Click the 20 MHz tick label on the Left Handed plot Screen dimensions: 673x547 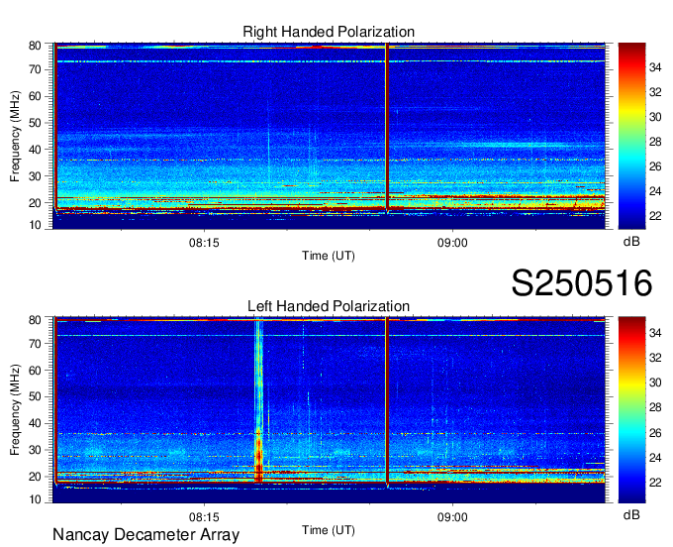(35, 477)
